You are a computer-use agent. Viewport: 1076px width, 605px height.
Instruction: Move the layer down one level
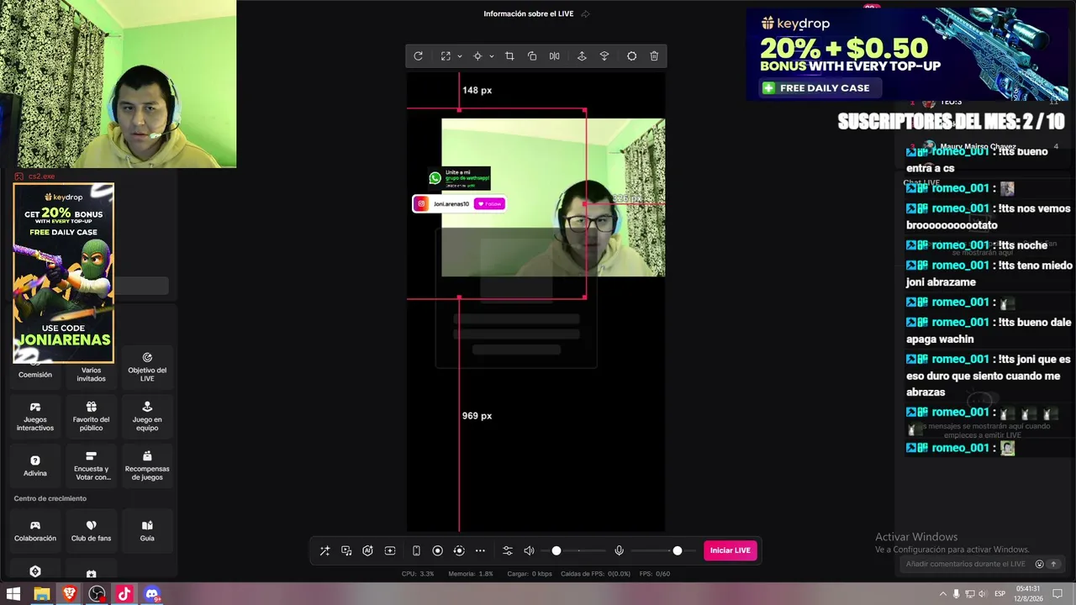[x=604, y=56]
